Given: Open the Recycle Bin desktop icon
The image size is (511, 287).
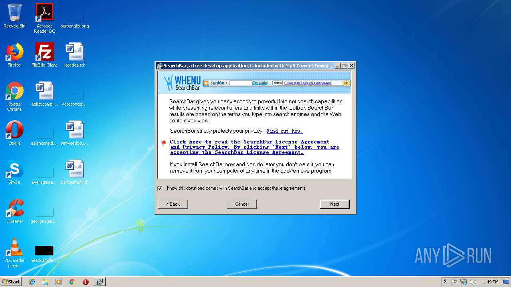Looking at the screenshot, I should tap(14, 16).
